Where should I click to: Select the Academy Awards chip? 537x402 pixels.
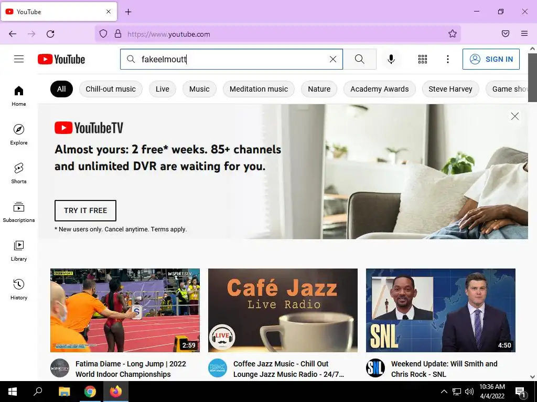(x=380, y=89)
